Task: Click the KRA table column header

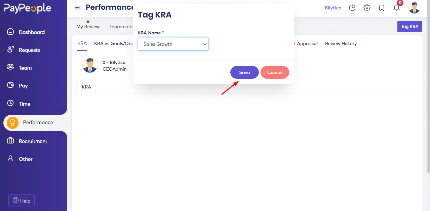Action: pos(86,87)
